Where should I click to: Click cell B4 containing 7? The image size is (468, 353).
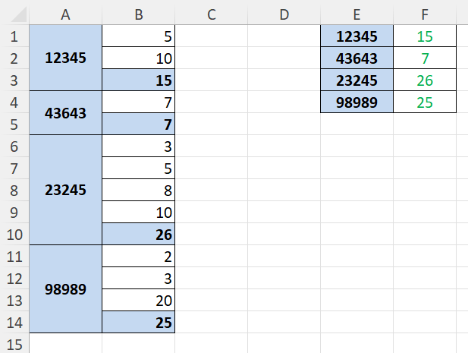click(x=139, y=102)
